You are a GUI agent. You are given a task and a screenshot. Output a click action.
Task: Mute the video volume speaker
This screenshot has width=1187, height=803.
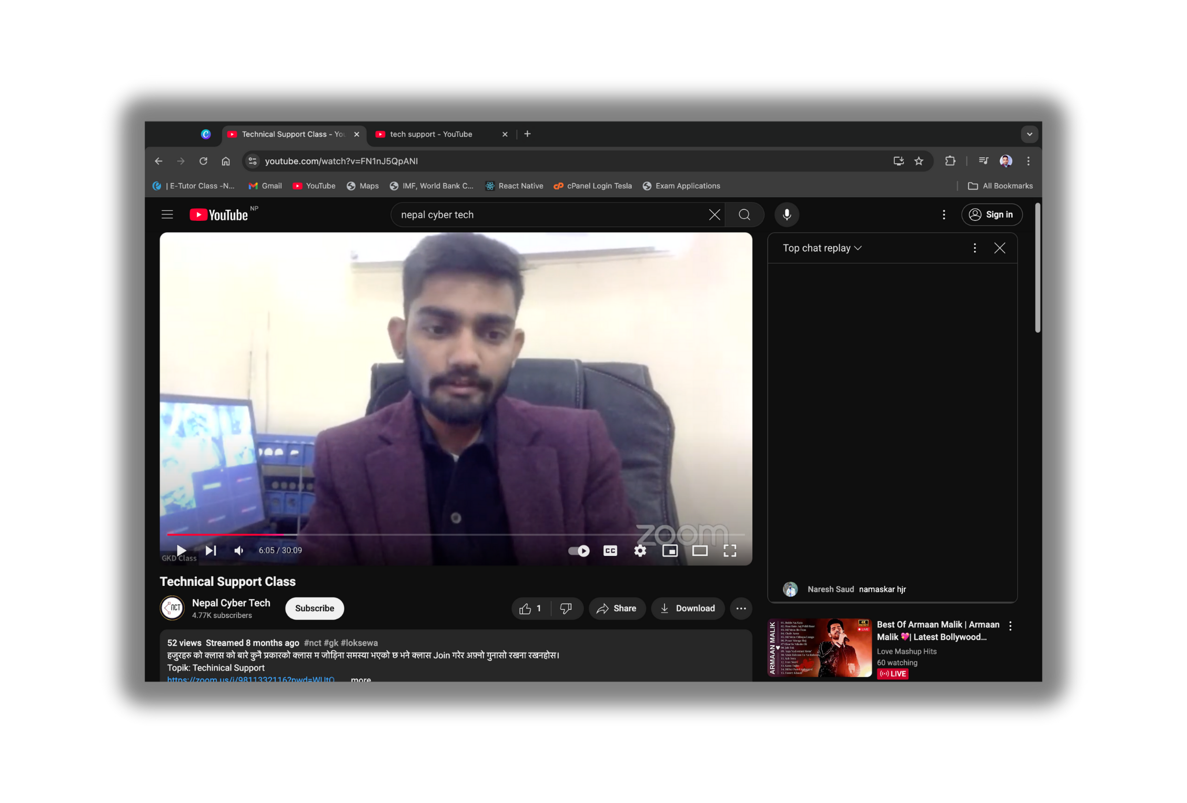coord(239,551)
